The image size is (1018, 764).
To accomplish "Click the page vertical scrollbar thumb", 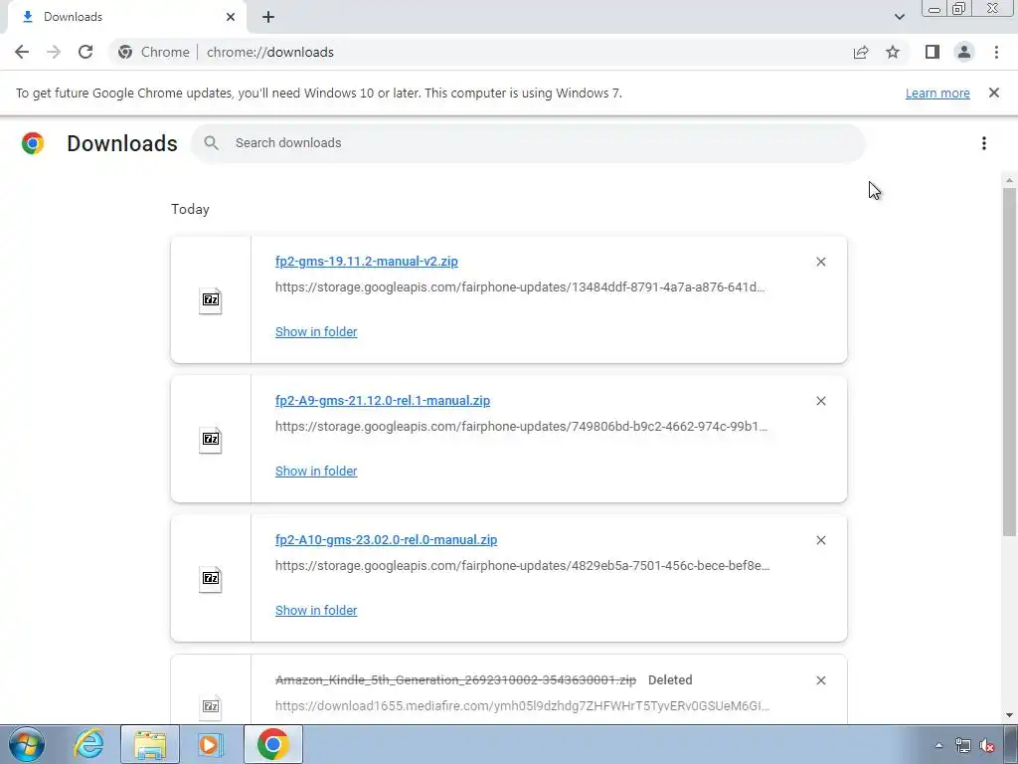I will point(1009,361).
